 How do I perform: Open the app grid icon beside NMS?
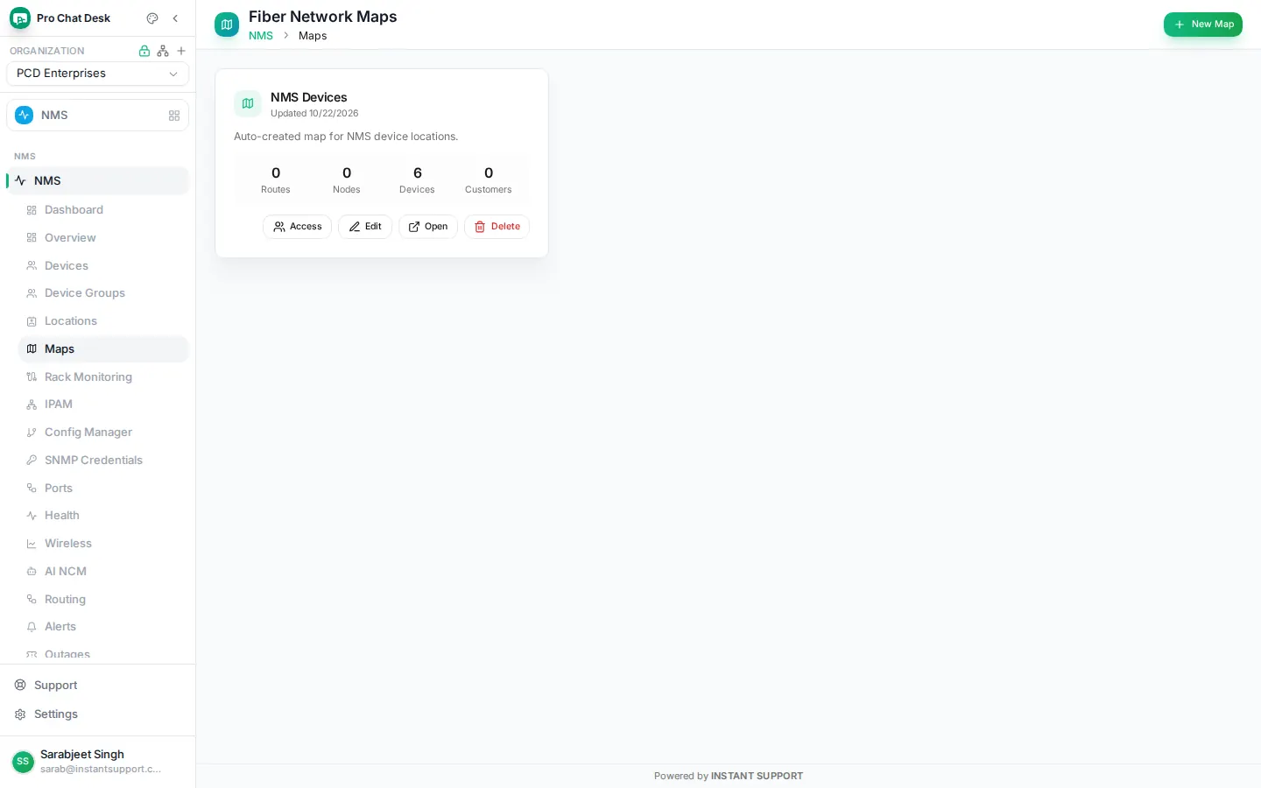pyautogui.click(x=174, y=116)
